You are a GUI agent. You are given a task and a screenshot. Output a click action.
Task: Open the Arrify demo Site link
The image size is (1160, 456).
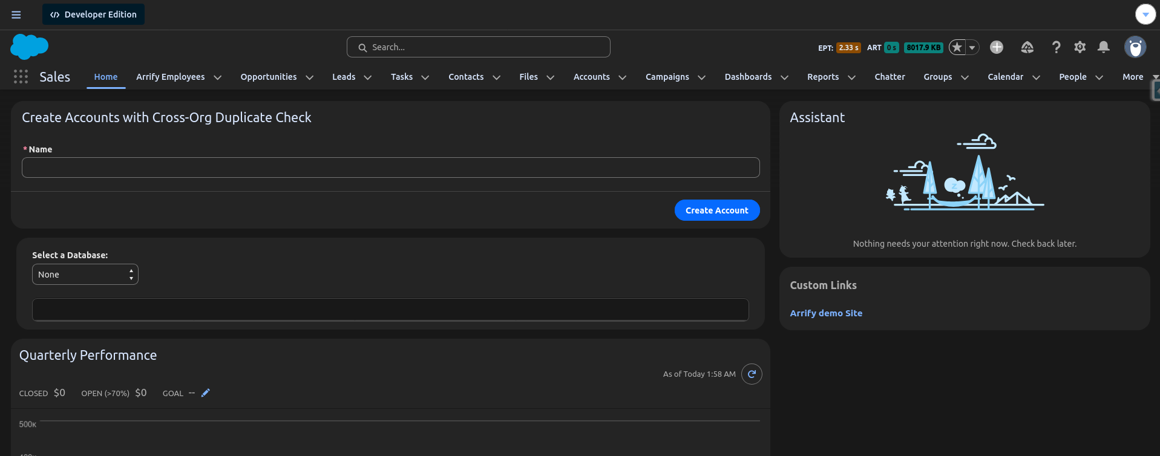826,313
